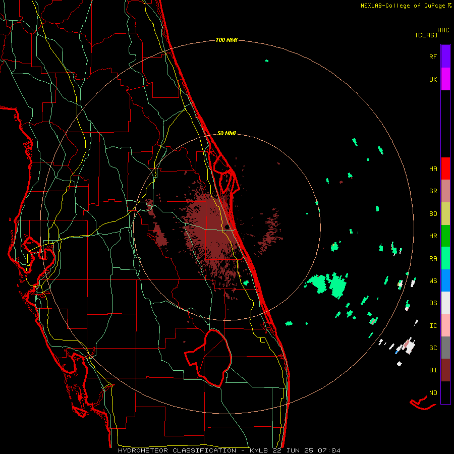
Task: Click the 'UK' legend label
Action: 433,79
